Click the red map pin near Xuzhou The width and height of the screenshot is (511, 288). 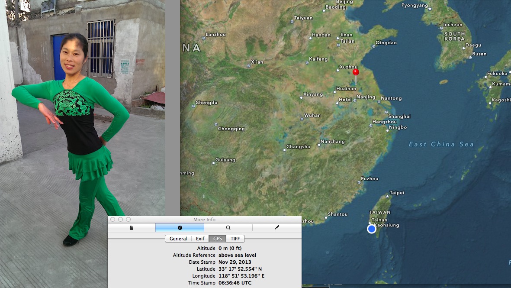pos(356,72)
